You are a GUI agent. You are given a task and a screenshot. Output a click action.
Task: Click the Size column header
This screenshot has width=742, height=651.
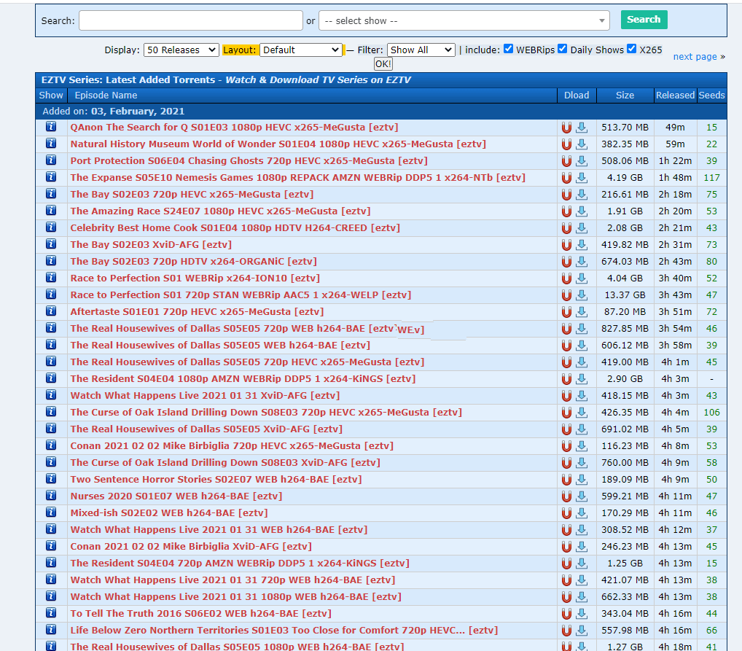click(625, 95)
